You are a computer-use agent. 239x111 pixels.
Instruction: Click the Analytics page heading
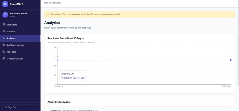[x=52, y=23]
